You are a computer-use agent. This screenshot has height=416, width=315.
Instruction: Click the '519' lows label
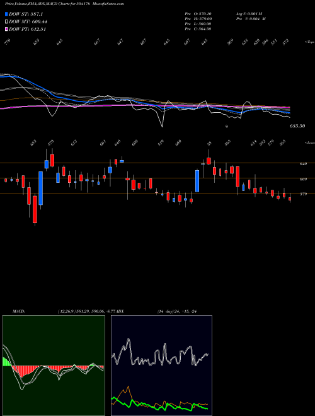(161, 142)
